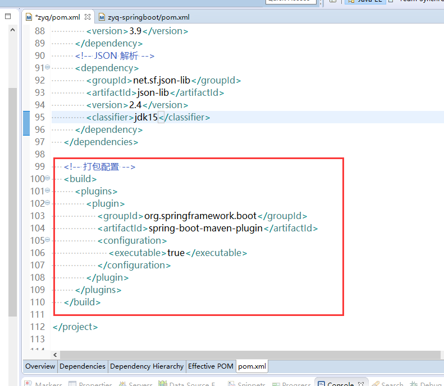The height and width of the screenshot is (386, 444).
Task: Click the JSON 解析 comment on line 90
Action: click(115, 55)
